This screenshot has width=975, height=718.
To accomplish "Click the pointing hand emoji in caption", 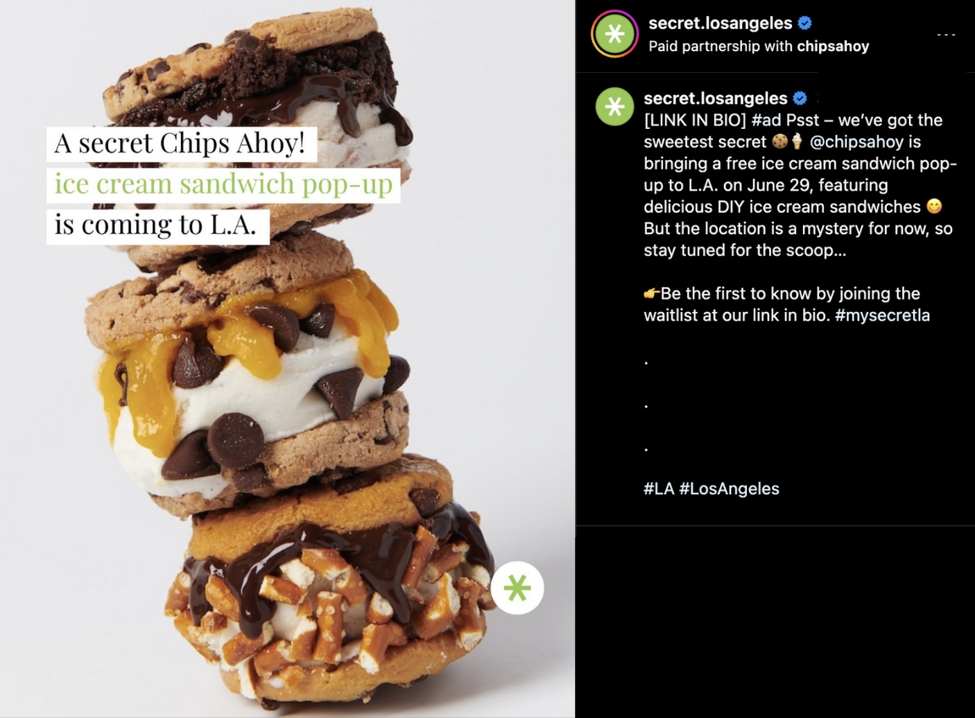I will click(x=651, y=293).
